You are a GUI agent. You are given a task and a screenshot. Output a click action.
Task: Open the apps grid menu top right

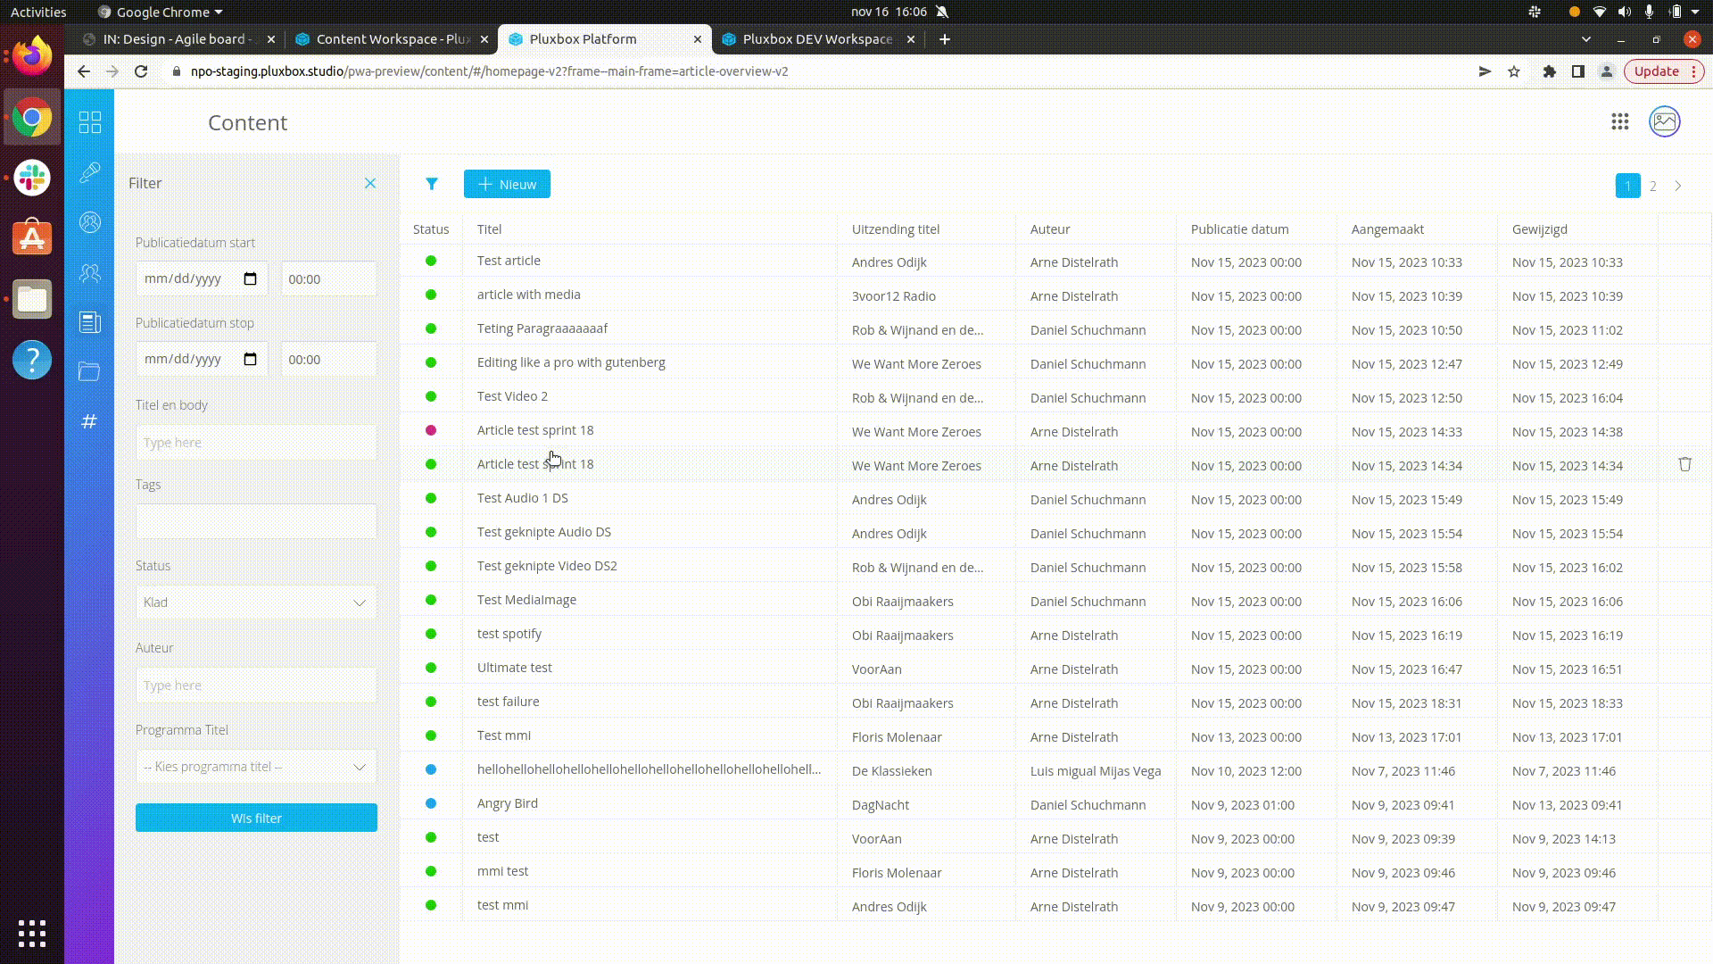[1620, 122]
